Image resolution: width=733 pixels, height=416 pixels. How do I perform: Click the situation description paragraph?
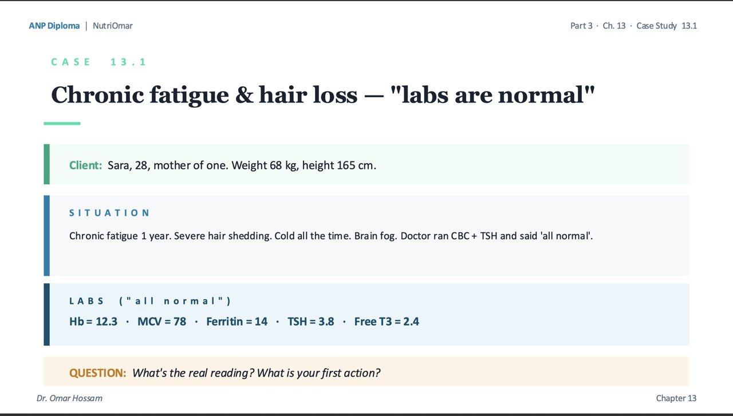click(x=331, y=236)
